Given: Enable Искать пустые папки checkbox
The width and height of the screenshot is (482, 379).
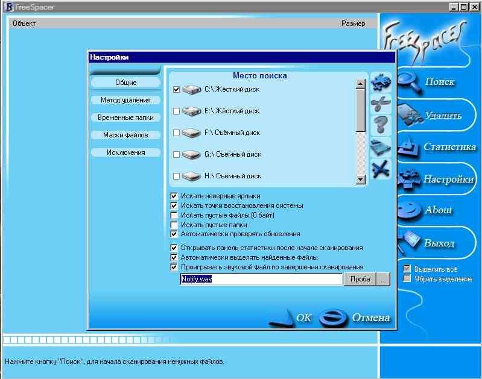Looking at the screenshot, I should (174, 225).
